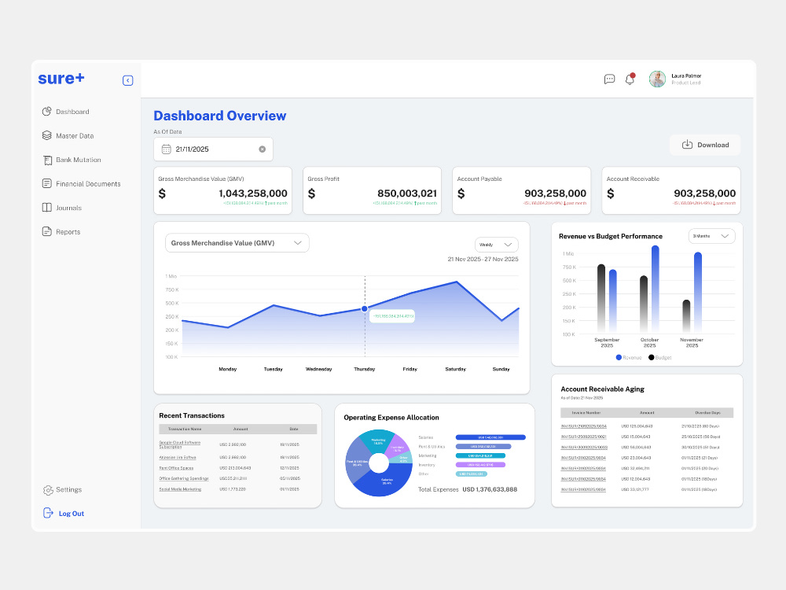Open Office Gathering Spendings transaction
This screenshot has height=590, width=786.
coord(183,478)
